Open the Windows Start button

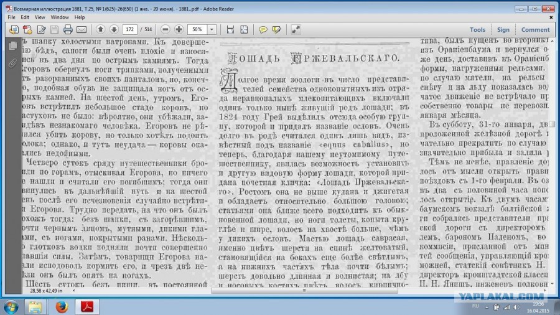(11, 307)
